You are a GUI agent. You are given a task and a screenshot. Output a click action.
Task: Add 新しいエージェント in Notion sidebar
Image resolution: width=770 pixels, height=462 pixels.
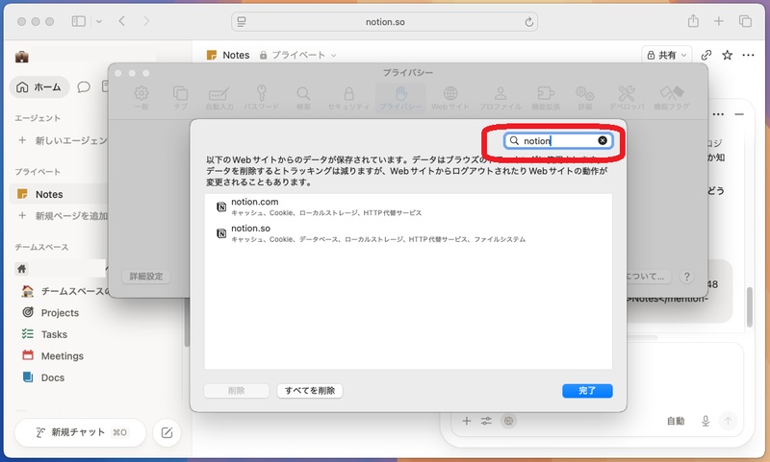coord(62,140)
